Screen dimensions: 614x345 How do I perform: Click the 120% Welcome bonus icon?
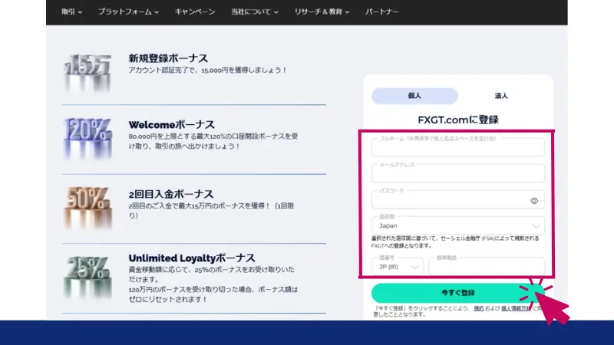[87, 138]
